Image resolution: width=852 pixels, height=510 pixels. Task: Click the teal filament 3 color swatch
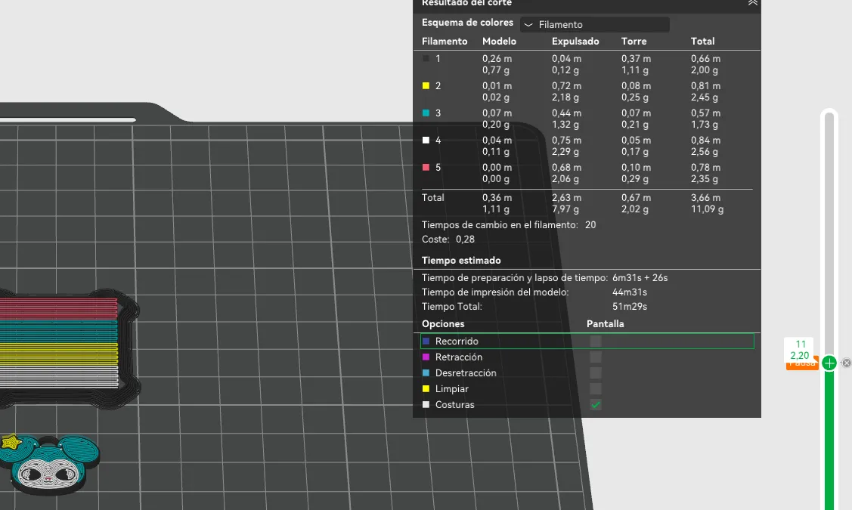pos(426,113)
